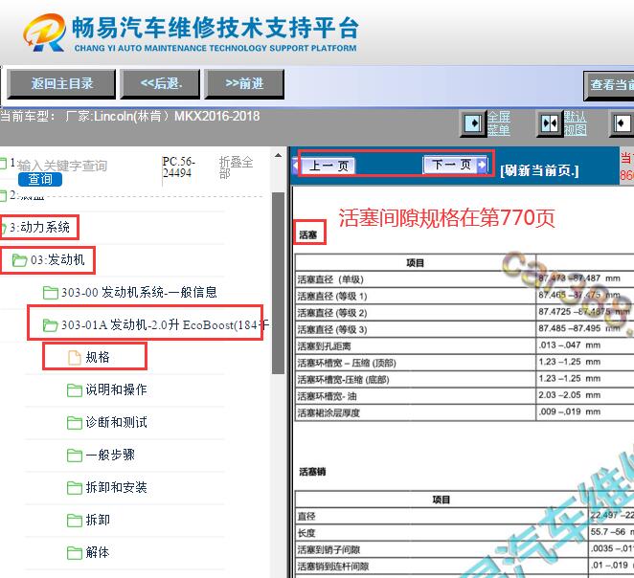This screenshot has height=578, width=634.
Task: Go forward with the >>前进 button
Action: click(244, 84)
